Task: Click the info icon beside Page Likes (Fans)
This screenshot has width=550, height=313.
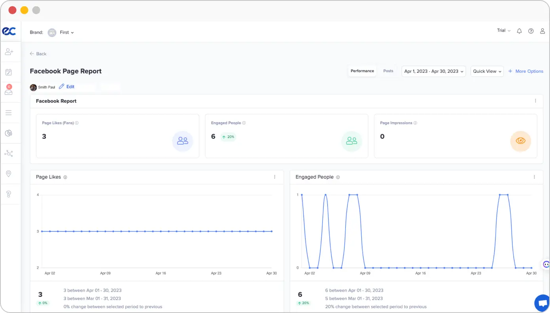Action: click(77, 123)
